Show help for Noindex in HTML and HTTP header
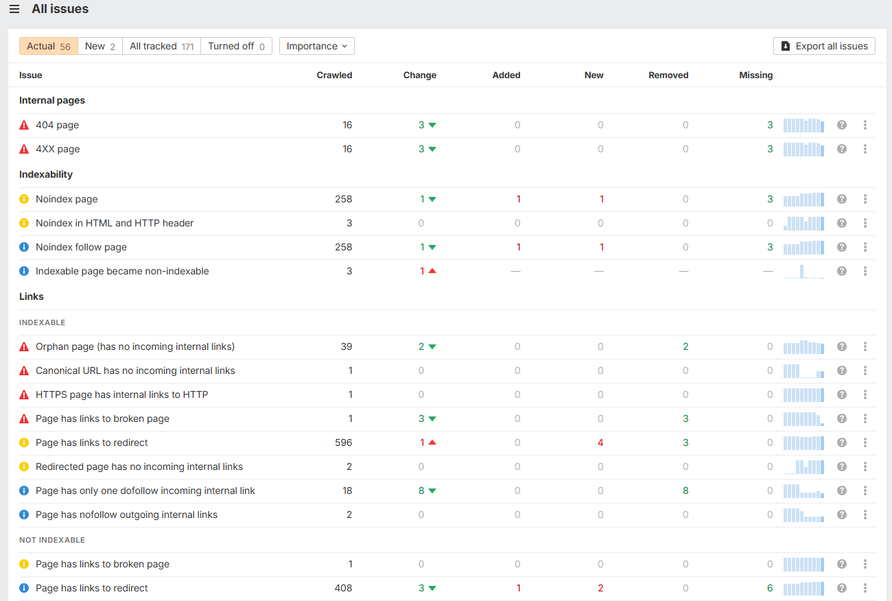The width and height of the screenshot is (892, 601). (x=842, y=223)
